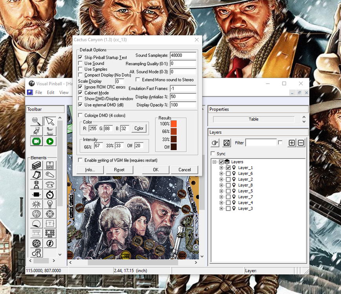Select the Flipper element tool
This screenshot has height=294, width=341.
click(x=50, y=175)
